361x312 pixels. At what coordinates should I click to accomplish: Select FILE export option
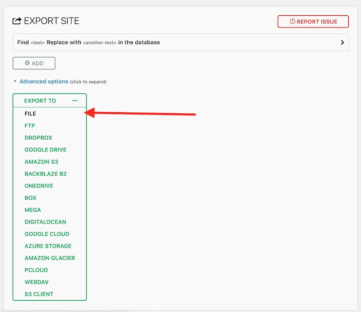[30, 114]
